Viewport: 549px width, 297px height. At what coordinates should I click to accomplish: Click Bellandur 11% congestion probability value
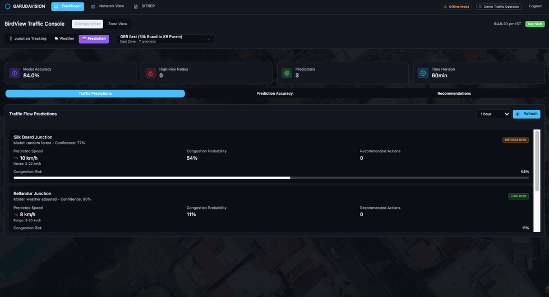[x=191, y=215]
